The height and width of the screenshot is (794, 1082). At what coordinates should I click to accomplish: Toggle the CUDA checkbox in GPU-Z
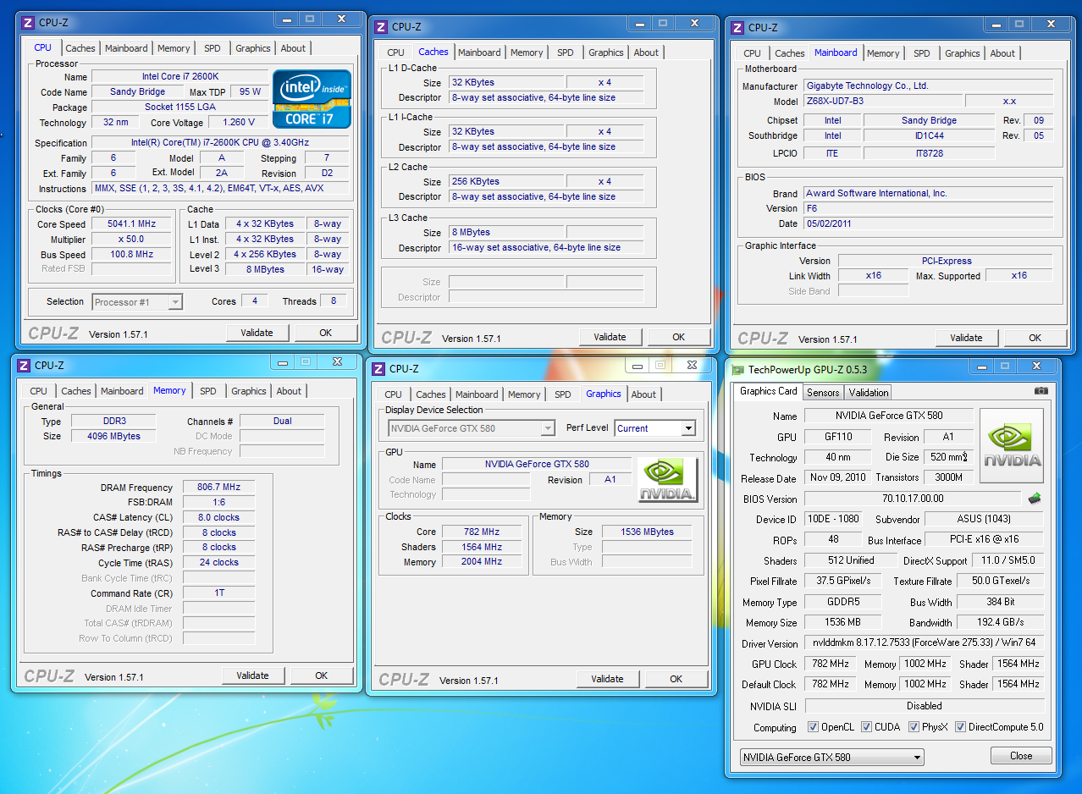click(x=866, y=726)
